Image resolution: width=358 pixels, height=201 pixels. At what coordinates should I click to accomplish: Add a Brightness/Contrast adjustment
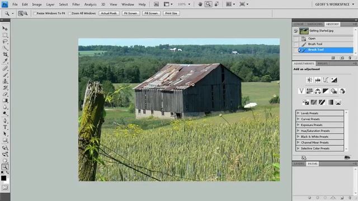click(309, 80)
